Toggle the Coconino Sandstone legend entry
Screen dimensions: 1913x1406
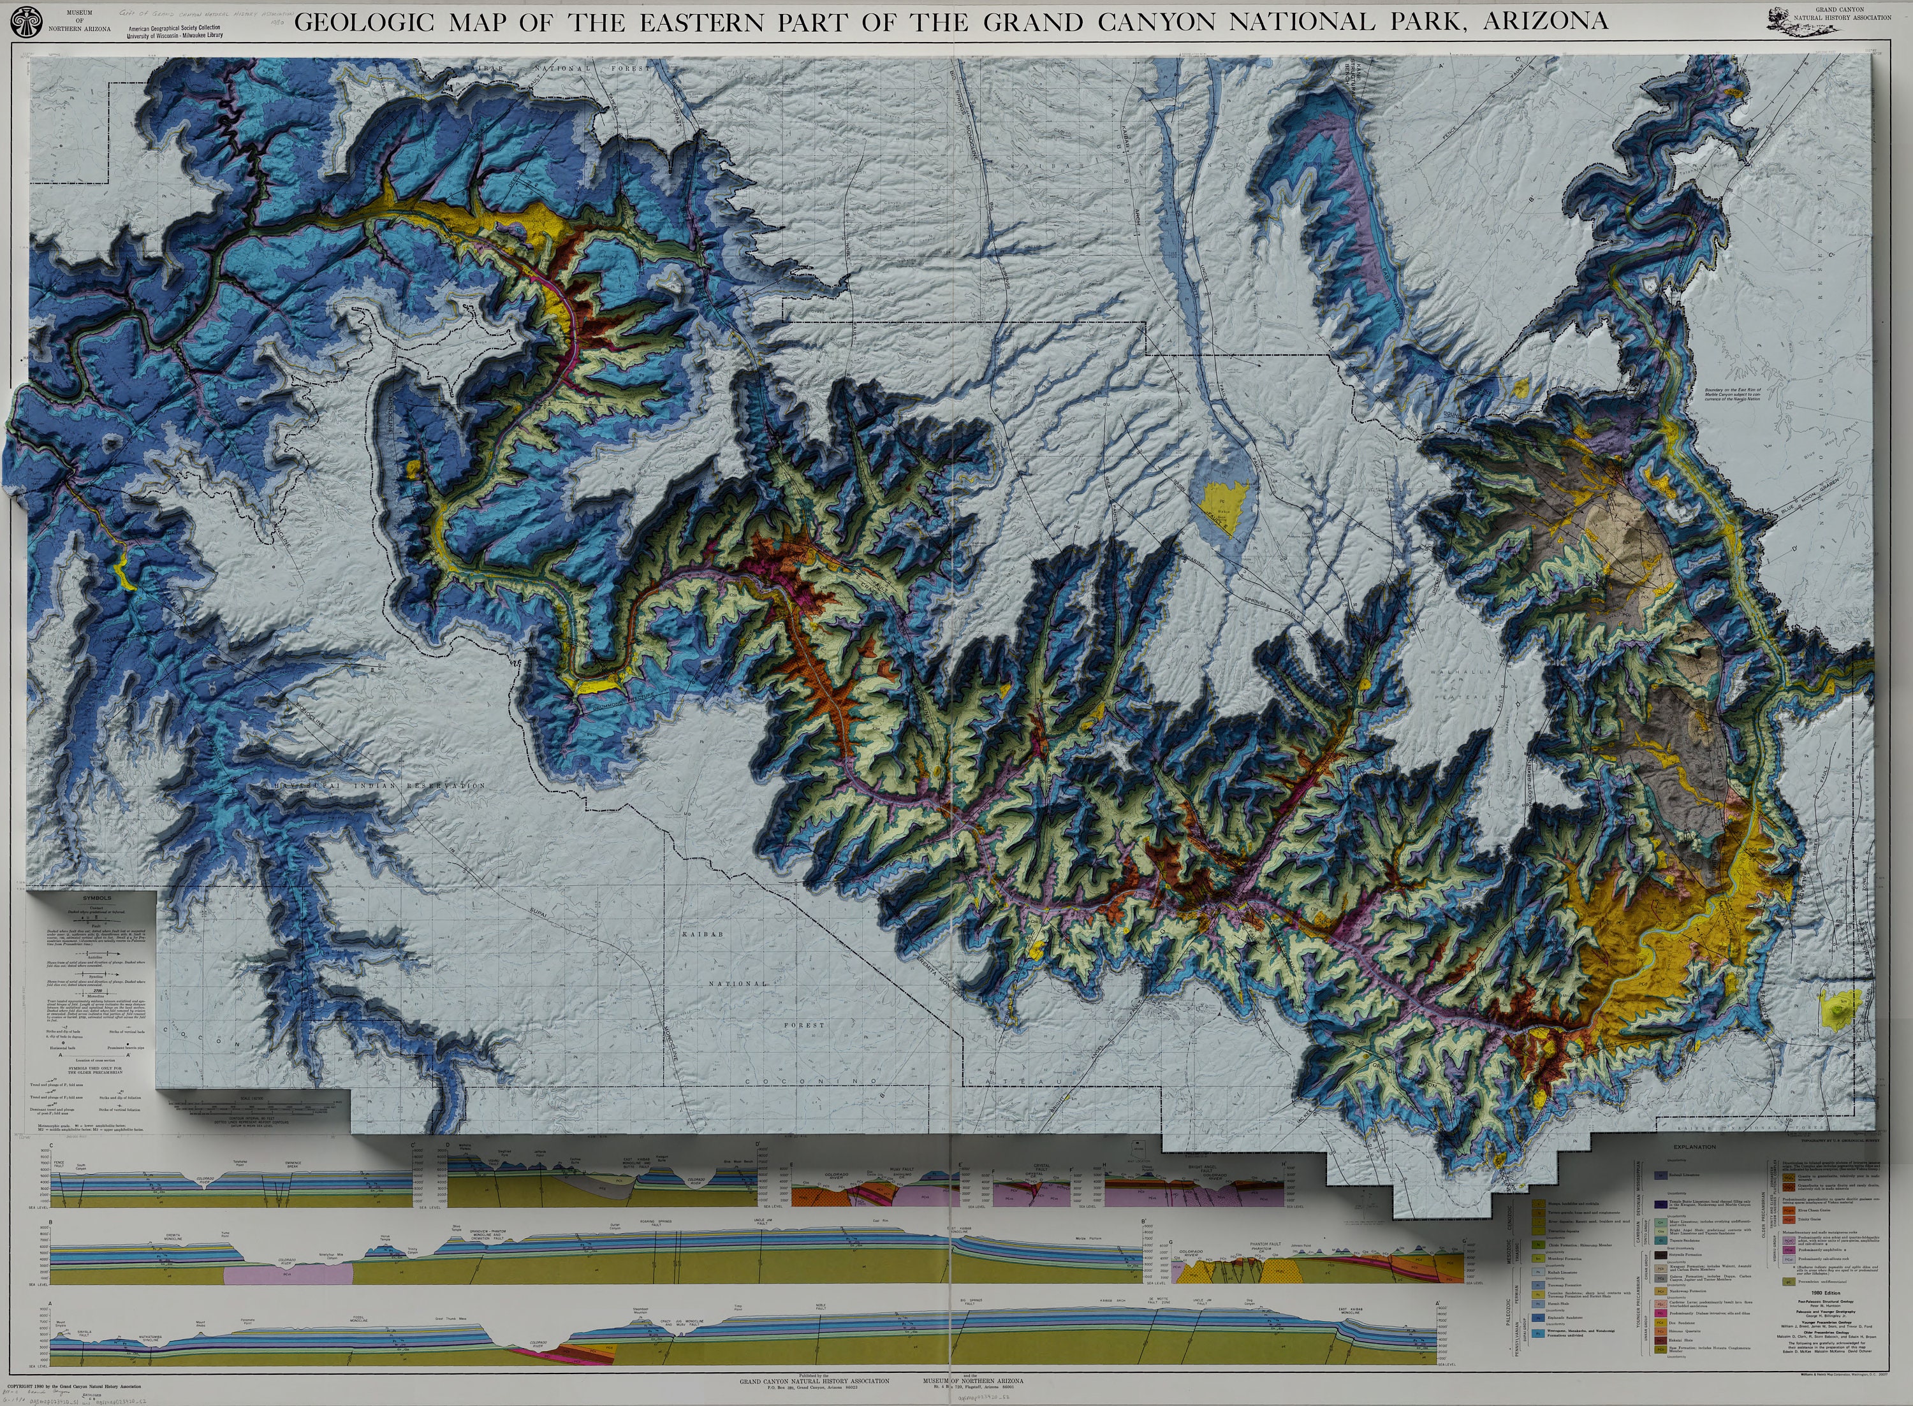[x=1539, y=1294]
